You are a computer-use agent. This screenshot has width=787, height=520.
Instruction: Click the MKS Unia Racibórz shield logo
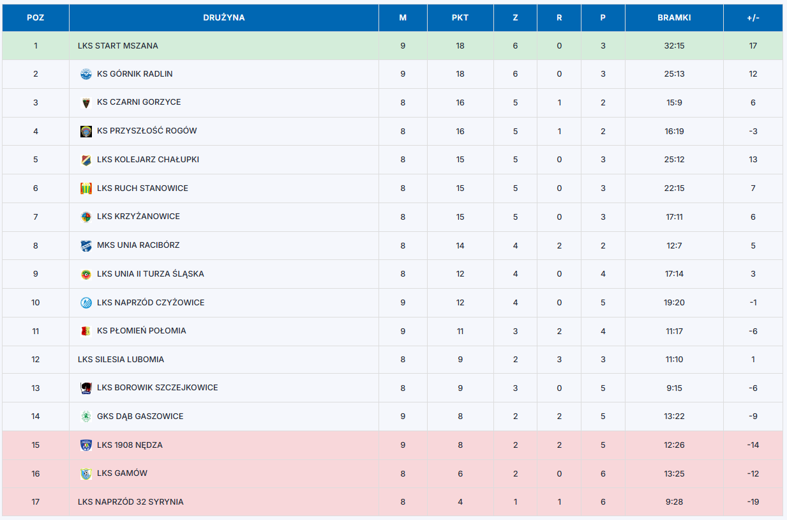[x=86, y=245]
